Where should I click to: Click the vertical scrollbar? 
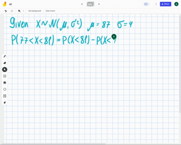(180, 64)
